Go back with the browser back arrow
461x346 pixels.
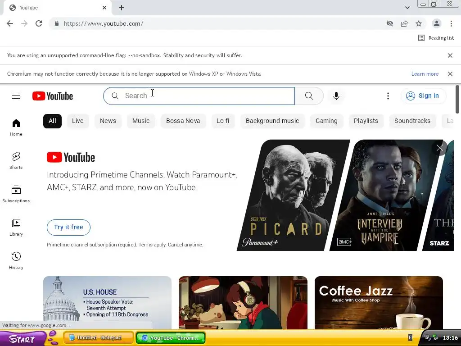(x=10, y=23)
